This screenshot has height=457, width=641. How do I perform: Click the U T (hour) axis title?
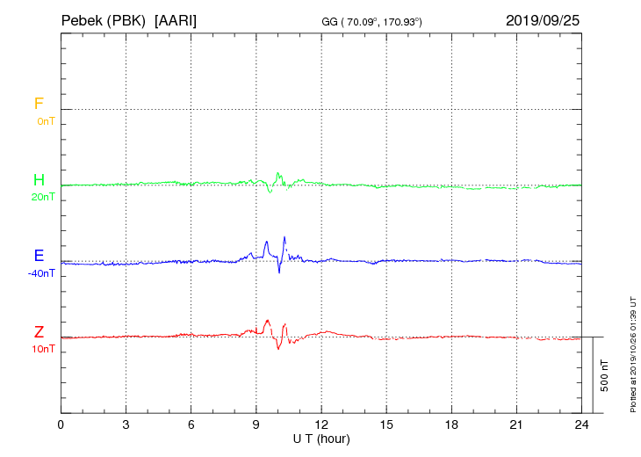click(x=321, y=439)
